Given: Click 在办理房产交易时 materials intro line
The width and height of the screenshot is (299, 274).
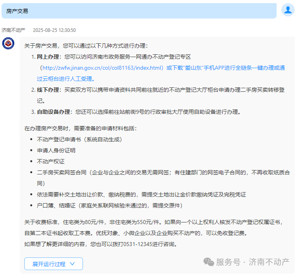Looking at the screenshot, I should click(81, 128).
